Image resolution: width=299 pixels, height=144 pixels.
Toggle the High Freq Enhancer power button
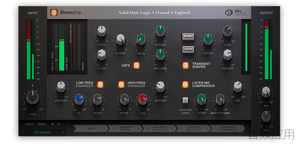pyautogui.click(x=121, y=84)
